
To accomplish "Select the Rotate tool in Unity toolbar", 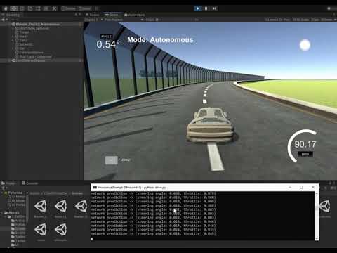I will click(22, 8).
